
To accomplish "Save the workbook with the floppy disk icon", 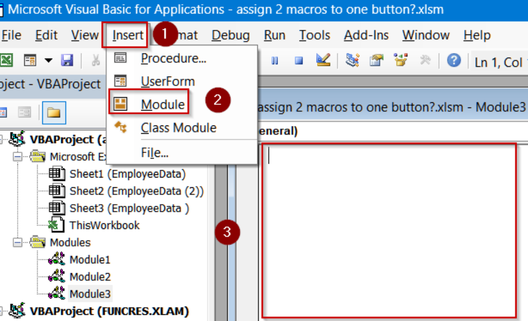I will [x=67, y=60].
